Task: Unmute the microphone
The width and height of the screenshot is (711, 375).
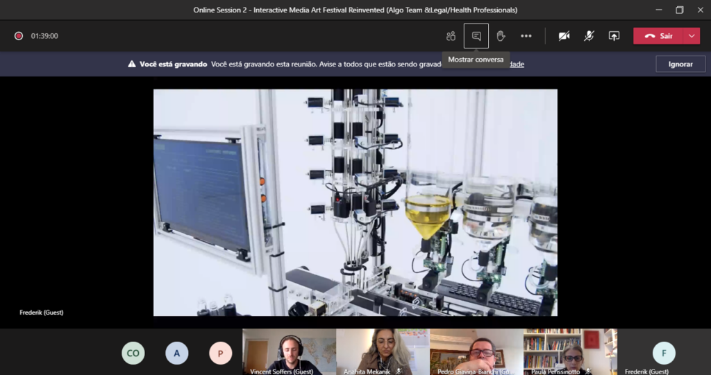Action: 589,36
